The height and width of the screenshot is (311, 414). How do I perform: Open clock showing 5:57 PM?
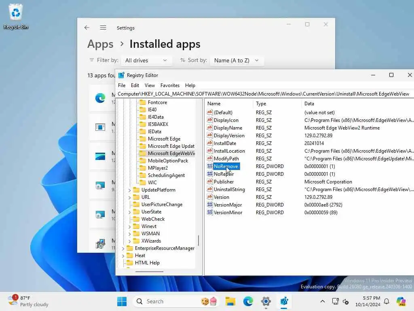pyautogui.click(x=368, y=301)
